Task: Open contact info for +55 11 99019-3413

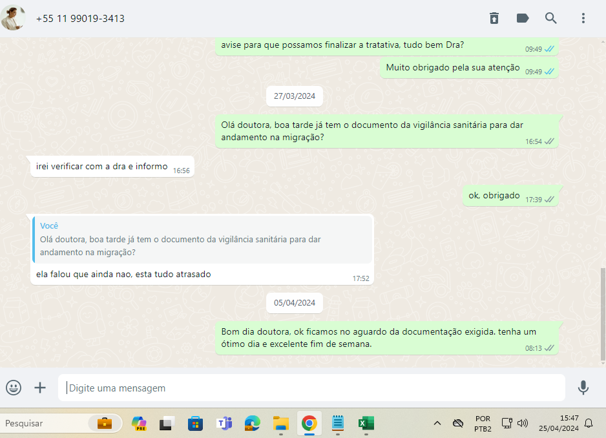Action: pyautogui.click(x=80, y=19)
